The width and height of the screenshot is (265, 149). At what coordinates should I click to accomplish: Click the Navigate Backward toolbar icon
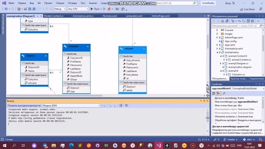point(6,9)
